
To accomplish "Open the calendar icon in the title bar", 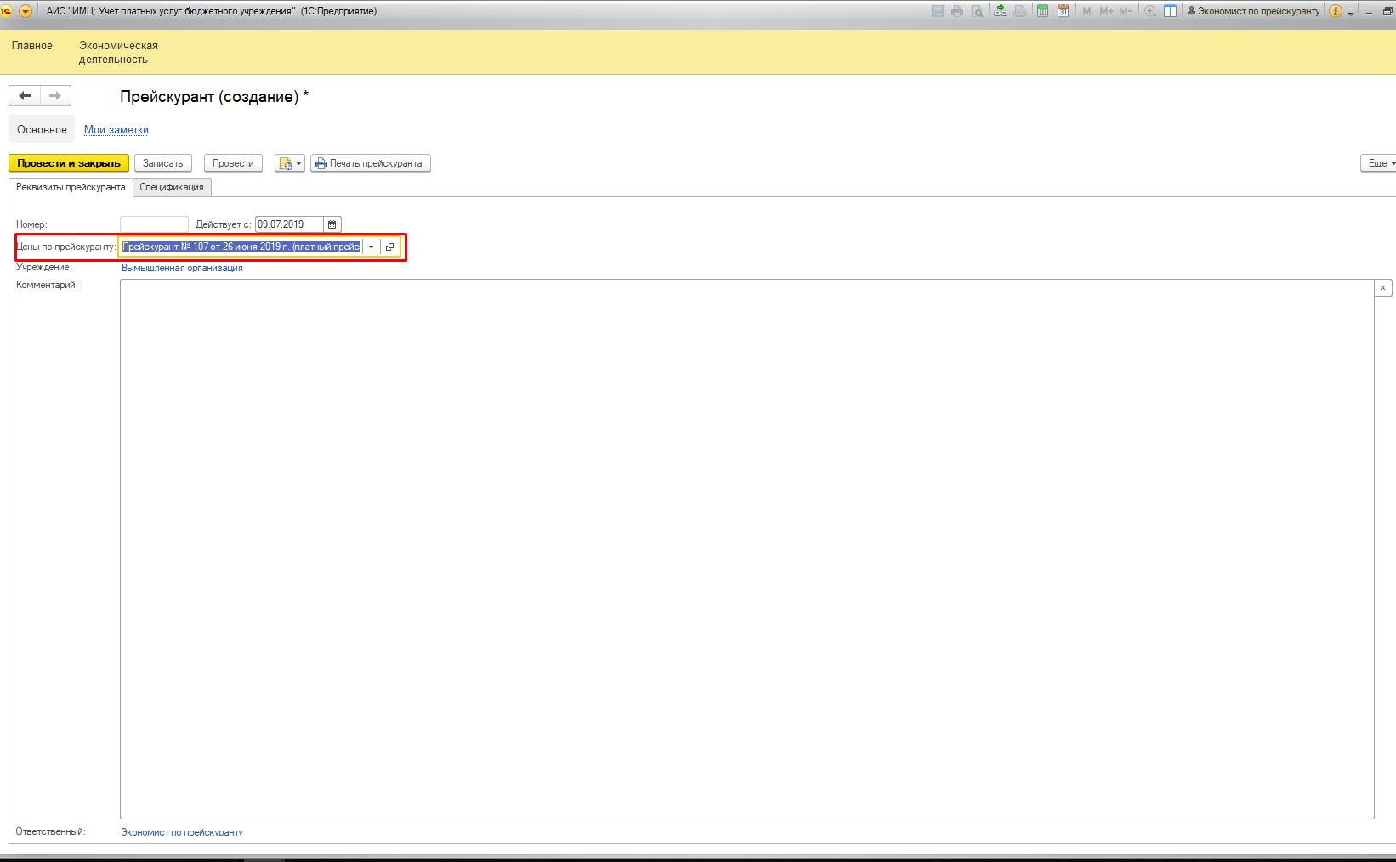I will tap(1063, 11).
